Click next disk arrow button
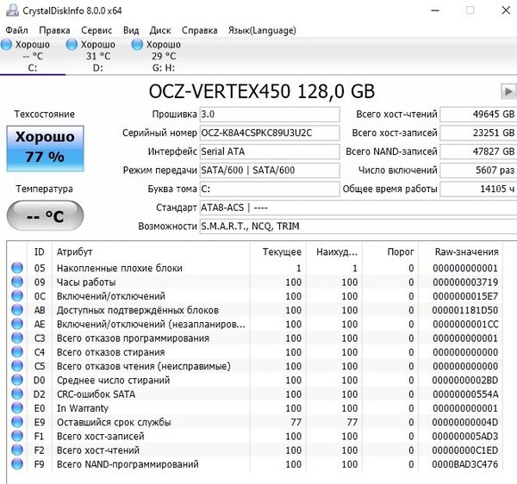This screenshot has height=484, width=517. click(507, 91)
